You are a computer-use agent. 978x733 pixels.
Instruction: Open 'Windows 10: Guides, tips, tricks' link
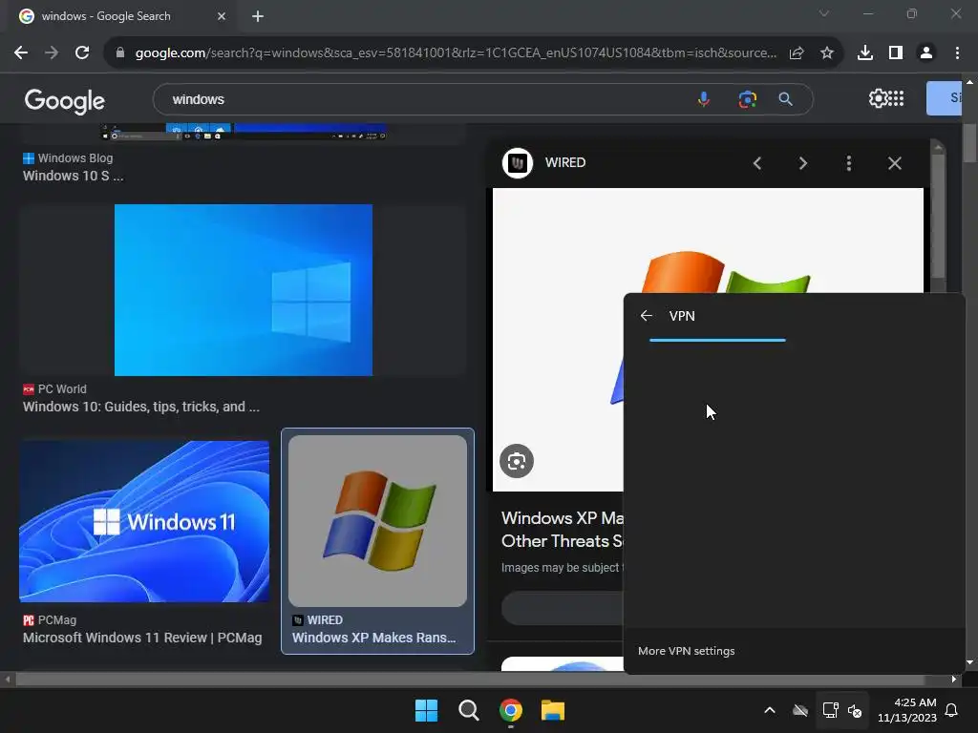tap(141, 407)
